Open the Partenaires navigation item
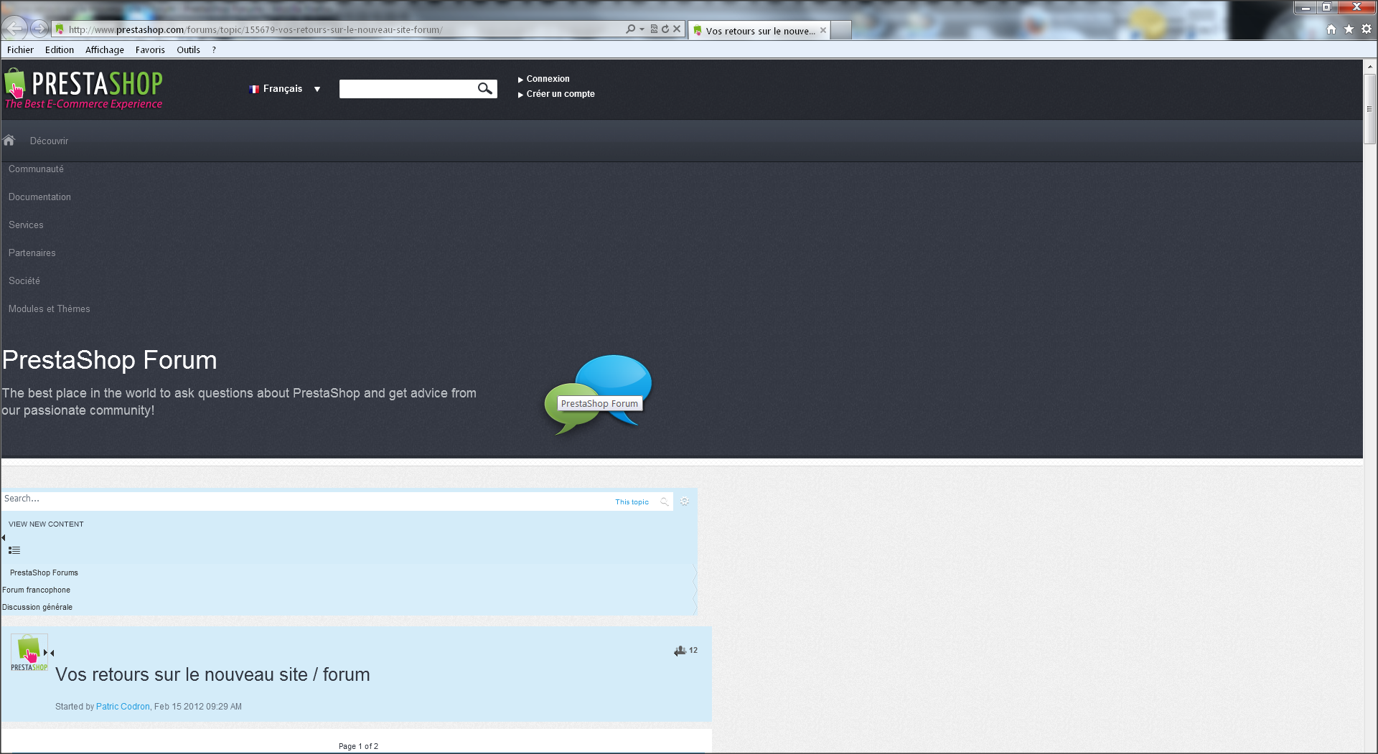 click(x=32, y=253)
